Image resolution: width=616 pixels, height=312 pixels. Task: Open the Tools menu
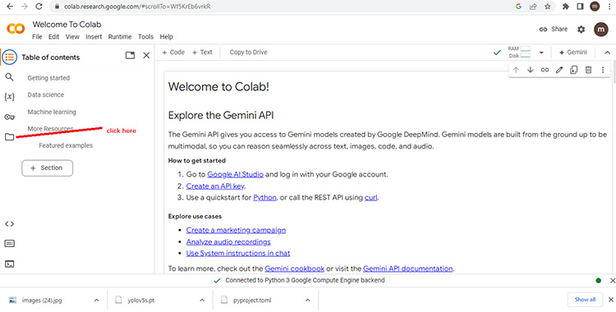145,37
